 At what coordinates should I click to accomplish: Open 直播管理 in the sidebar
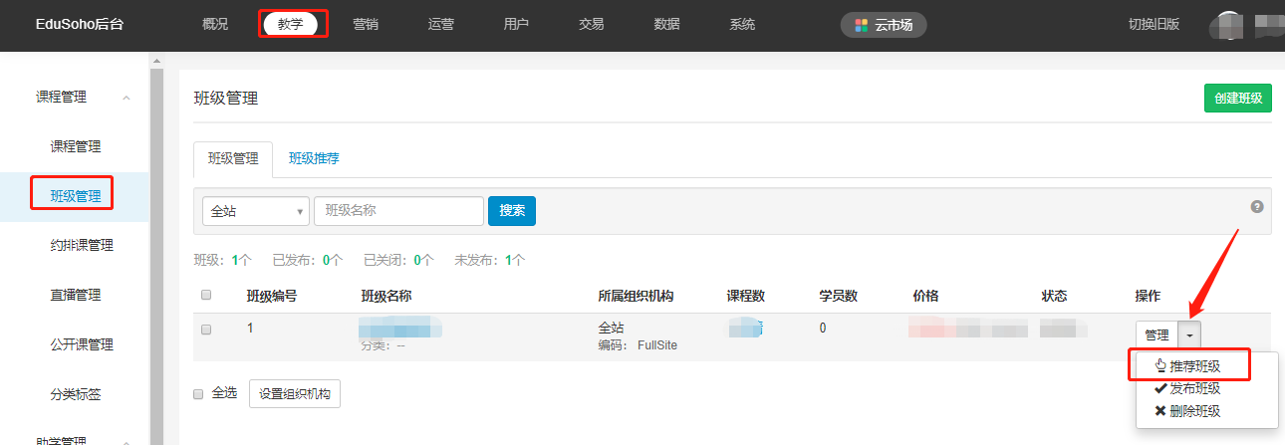tap(76, 296)
